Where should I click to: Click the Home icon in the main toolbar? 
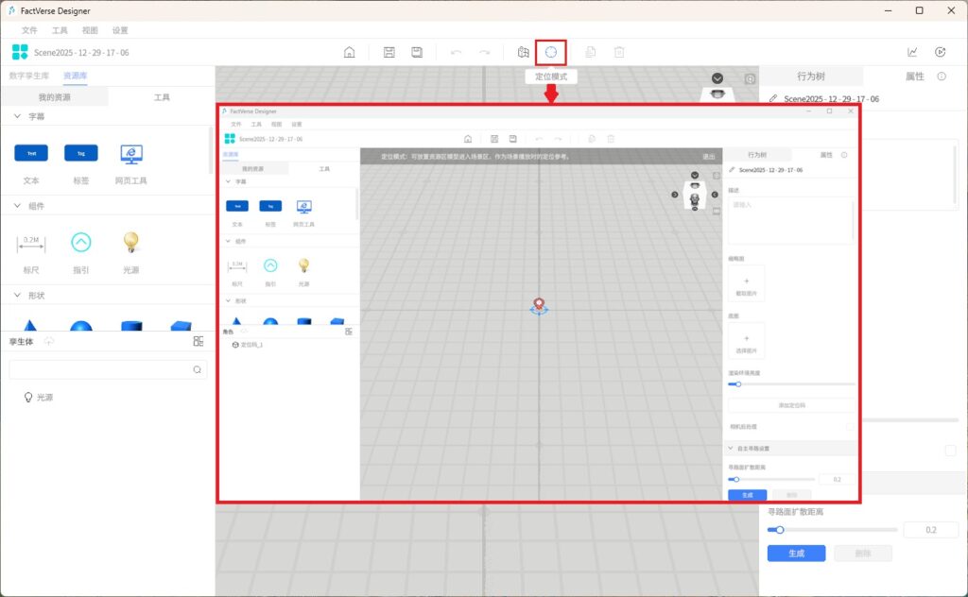349,52
